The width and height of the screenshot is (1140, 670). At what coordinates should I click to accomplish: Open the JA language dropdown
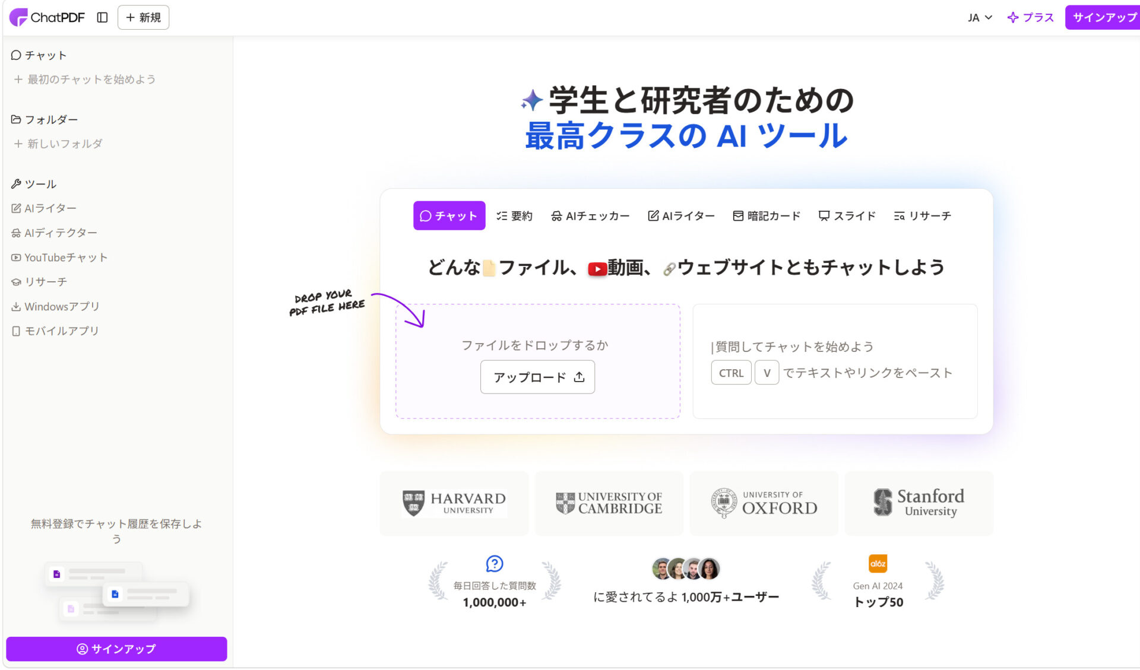point(980,17)
